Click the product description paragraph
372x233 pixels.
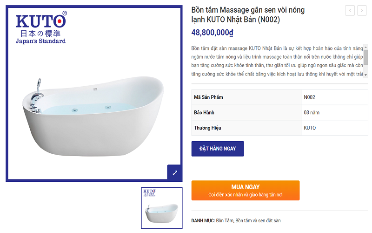pyautogui.click(x=277, y=61)
